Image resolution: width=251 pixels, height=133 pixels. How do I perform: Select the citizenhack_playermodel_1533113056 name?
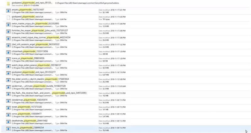(30, 51)
